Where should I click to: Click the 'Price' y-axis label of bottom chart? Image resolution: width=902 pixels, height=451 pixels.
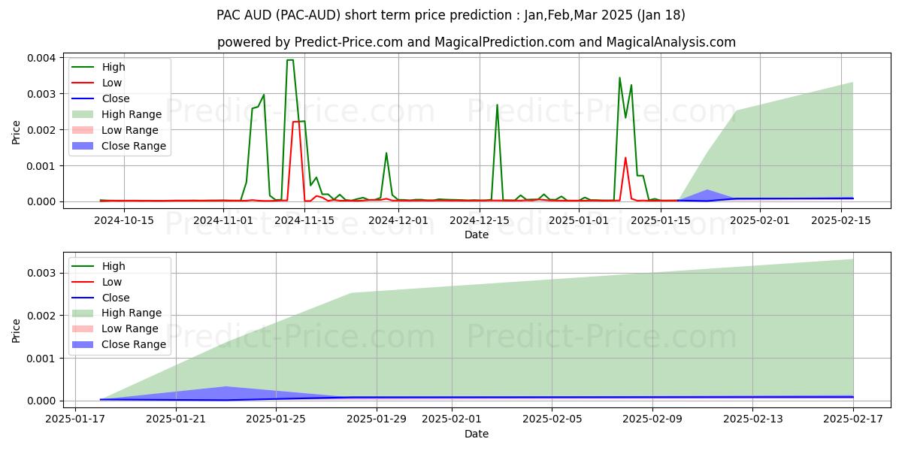pos(17,330)
